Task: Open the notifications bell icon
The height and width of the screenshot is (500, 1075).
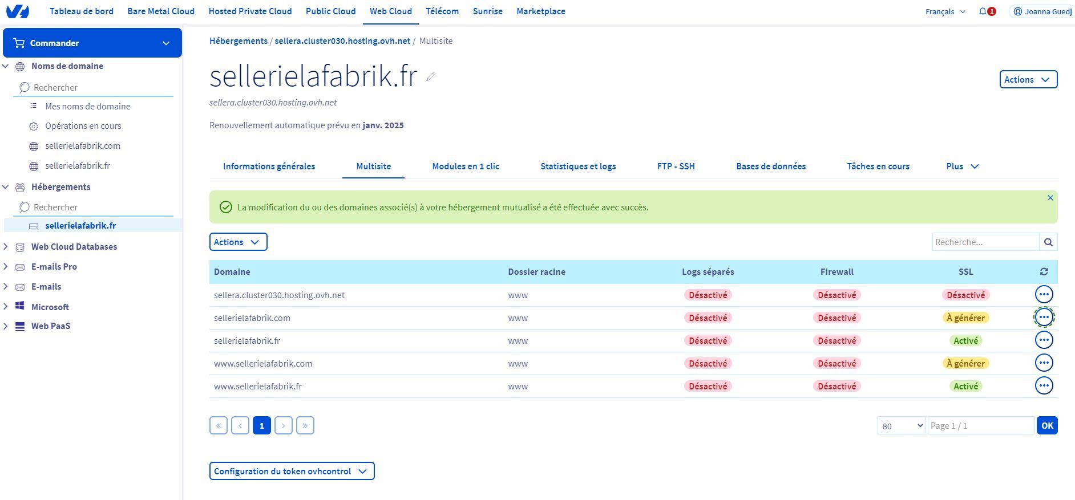Action: click(x=983, y=11)
